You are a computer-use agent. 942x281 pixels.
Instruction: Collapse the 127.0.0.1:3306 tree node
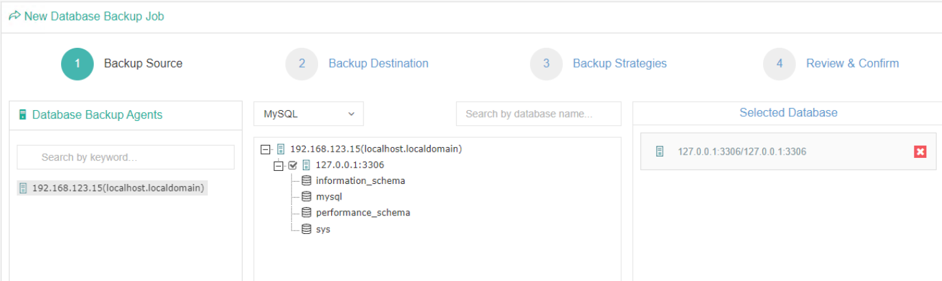[278, 165]
